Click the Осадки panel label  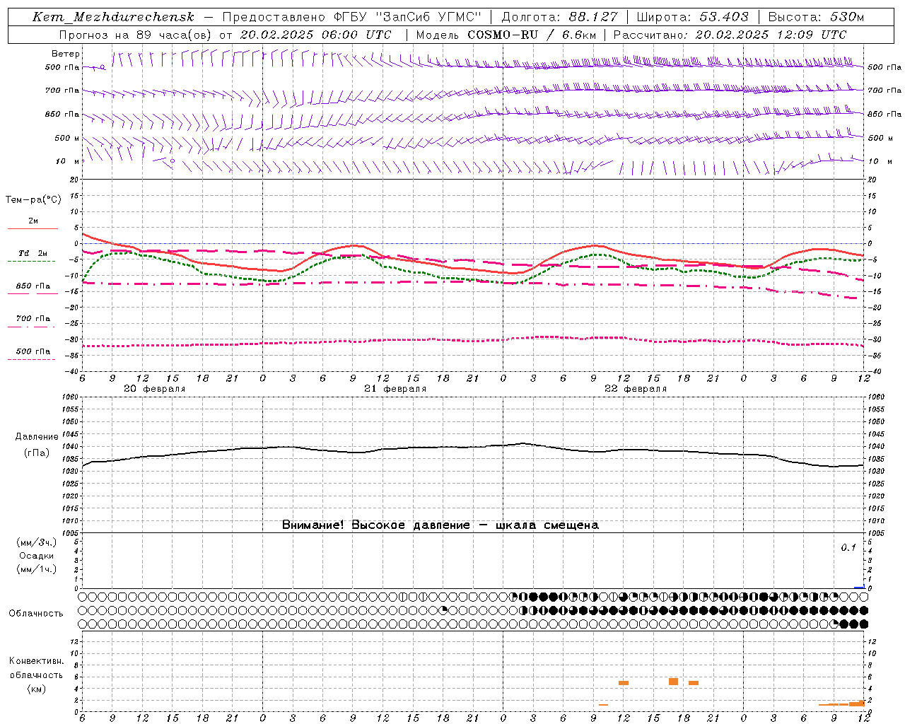coord(37,556)
